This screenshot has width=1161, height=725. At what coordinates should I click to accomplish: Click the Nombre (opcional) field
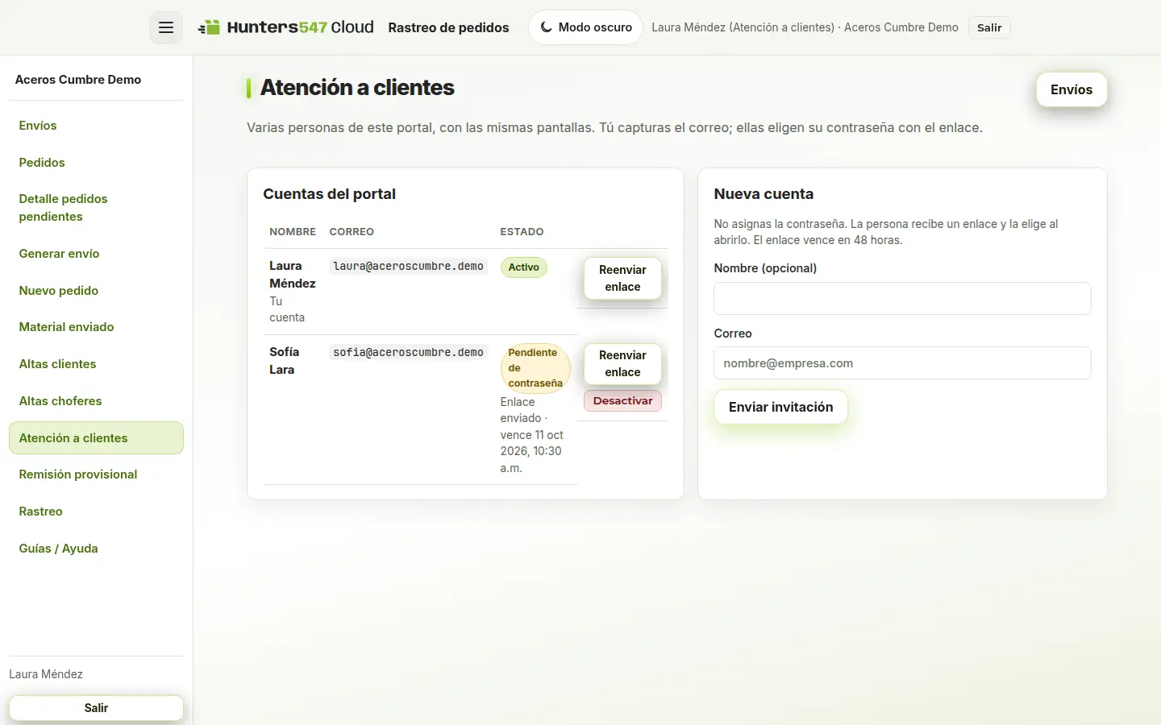(902, 299)
